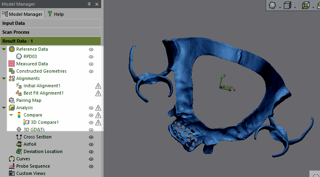
Task: Click the Constructed Geometries icon
Action: tap(12, 71)
